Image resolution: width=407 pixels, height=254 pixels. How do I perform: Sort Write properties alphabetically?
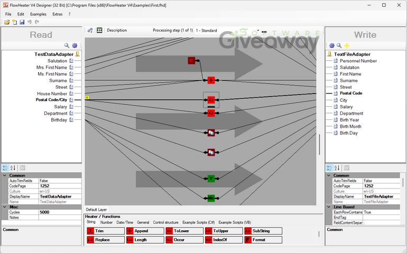click(x=337, y=168)
